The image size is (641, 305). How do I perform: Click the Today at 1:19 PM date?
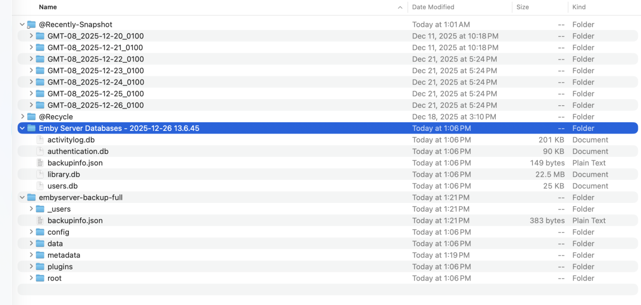pyautogui.click(x=441, y=255)
